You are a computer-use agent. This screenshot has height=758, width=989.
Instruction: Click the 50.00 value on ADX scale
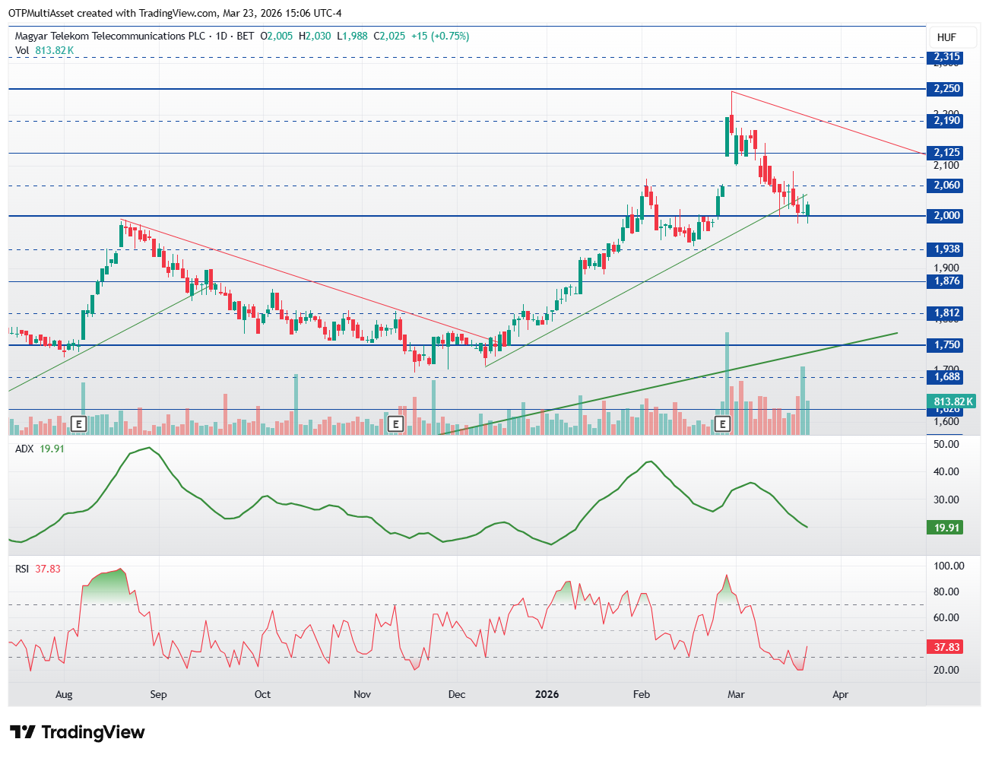[946, 444]
